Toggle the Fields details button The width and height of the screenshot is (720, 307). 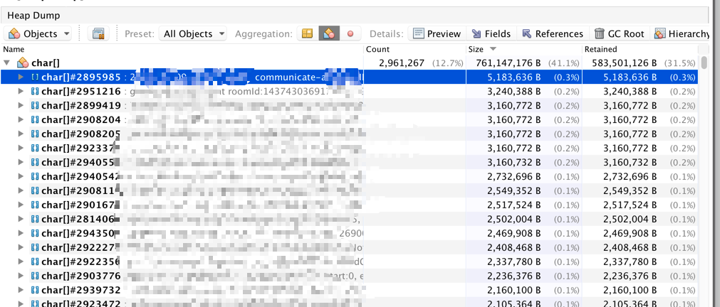pos(490,33)
